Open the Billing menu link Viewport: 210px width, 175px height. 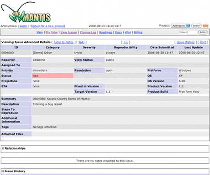138,32
